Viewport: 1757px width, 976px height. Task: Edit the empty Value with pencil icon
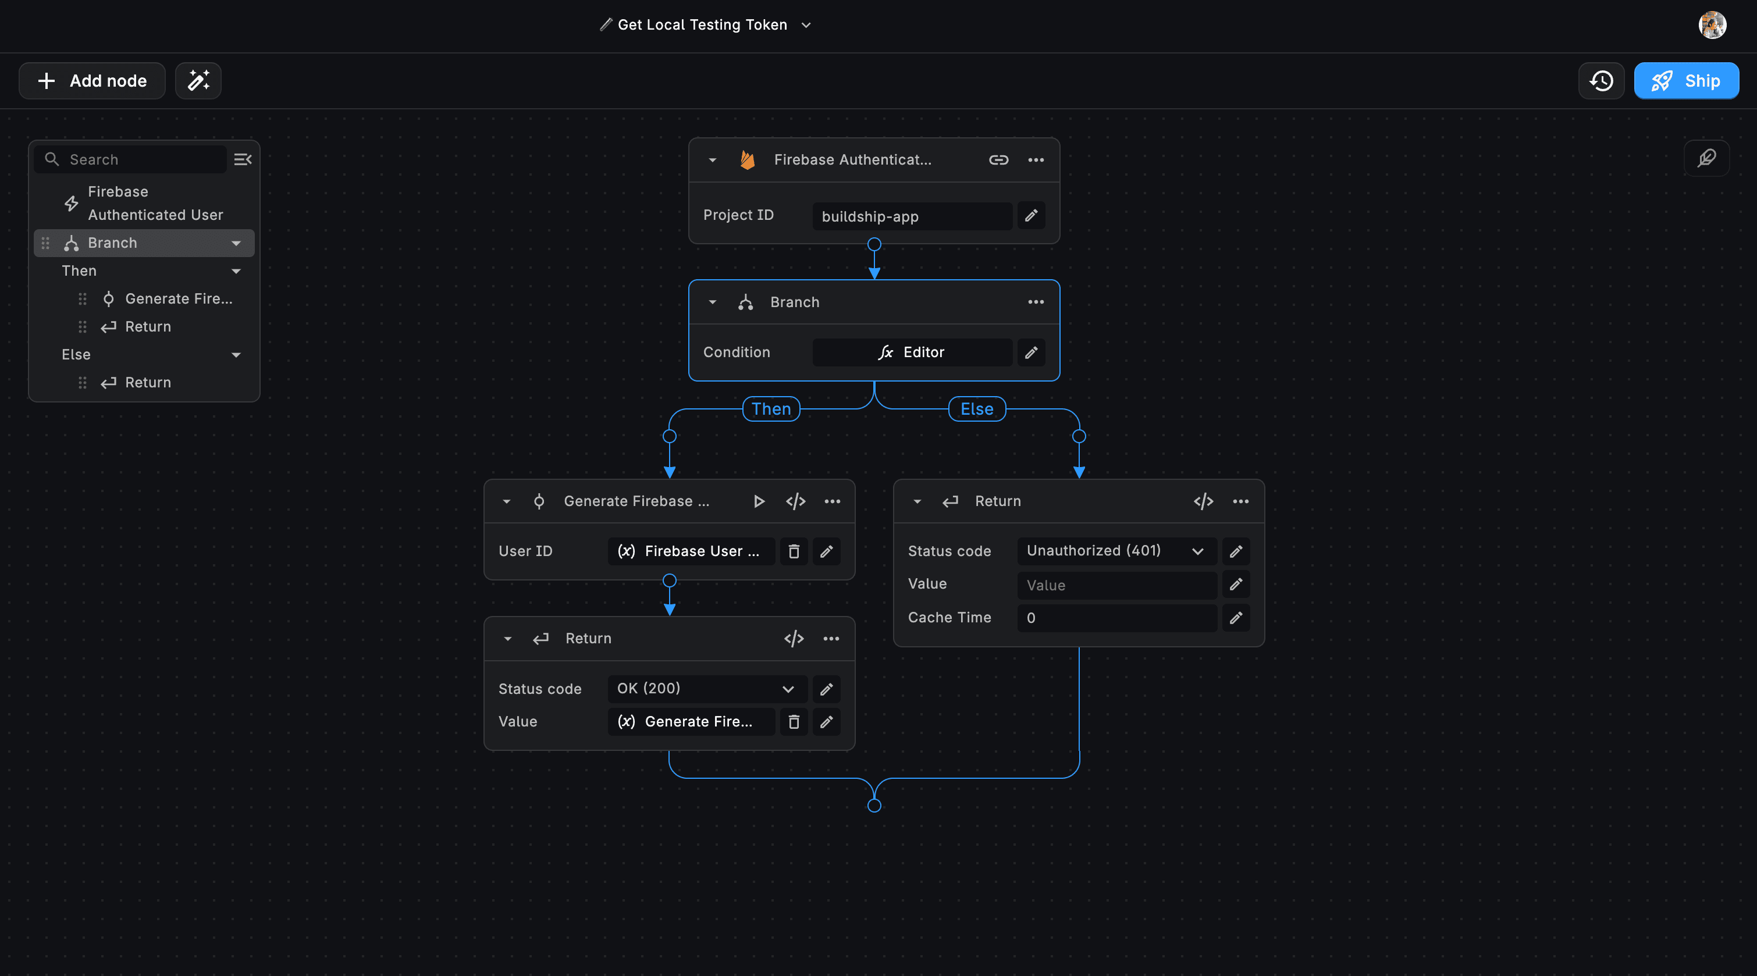1235,585
